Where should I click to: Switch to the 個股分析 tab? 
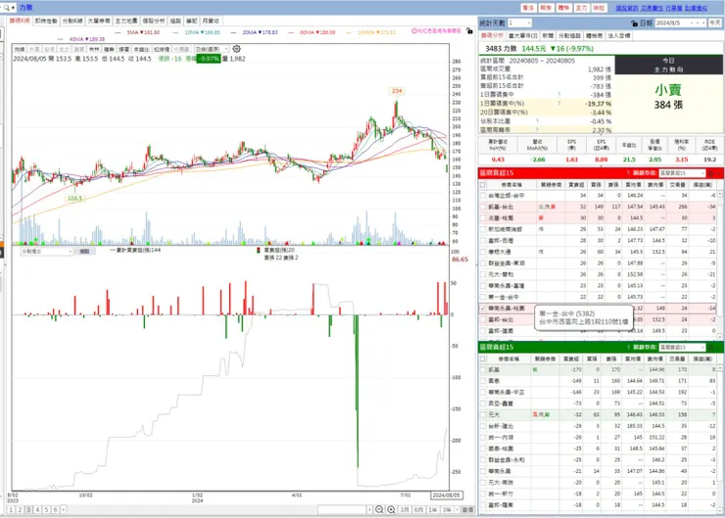click(153, 21)
